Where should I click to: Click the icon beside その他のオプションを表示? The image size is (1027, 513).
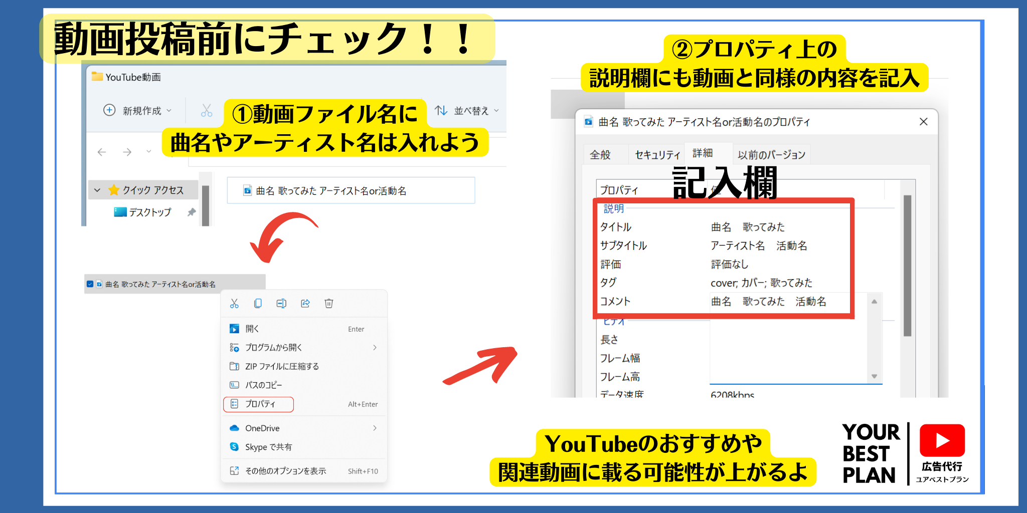[x=234, y=471]
